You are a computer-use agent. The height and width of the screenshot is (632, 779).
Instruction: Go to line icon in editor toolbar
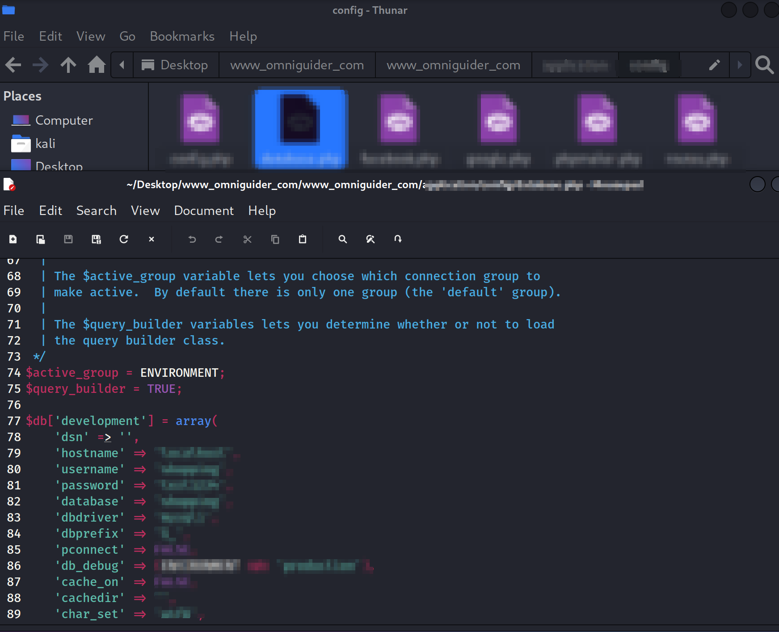(x=398, y=239)
